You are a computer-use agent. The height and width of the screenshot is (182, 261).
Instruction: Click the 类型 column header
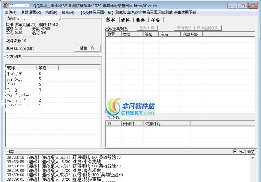pos(132,34)
